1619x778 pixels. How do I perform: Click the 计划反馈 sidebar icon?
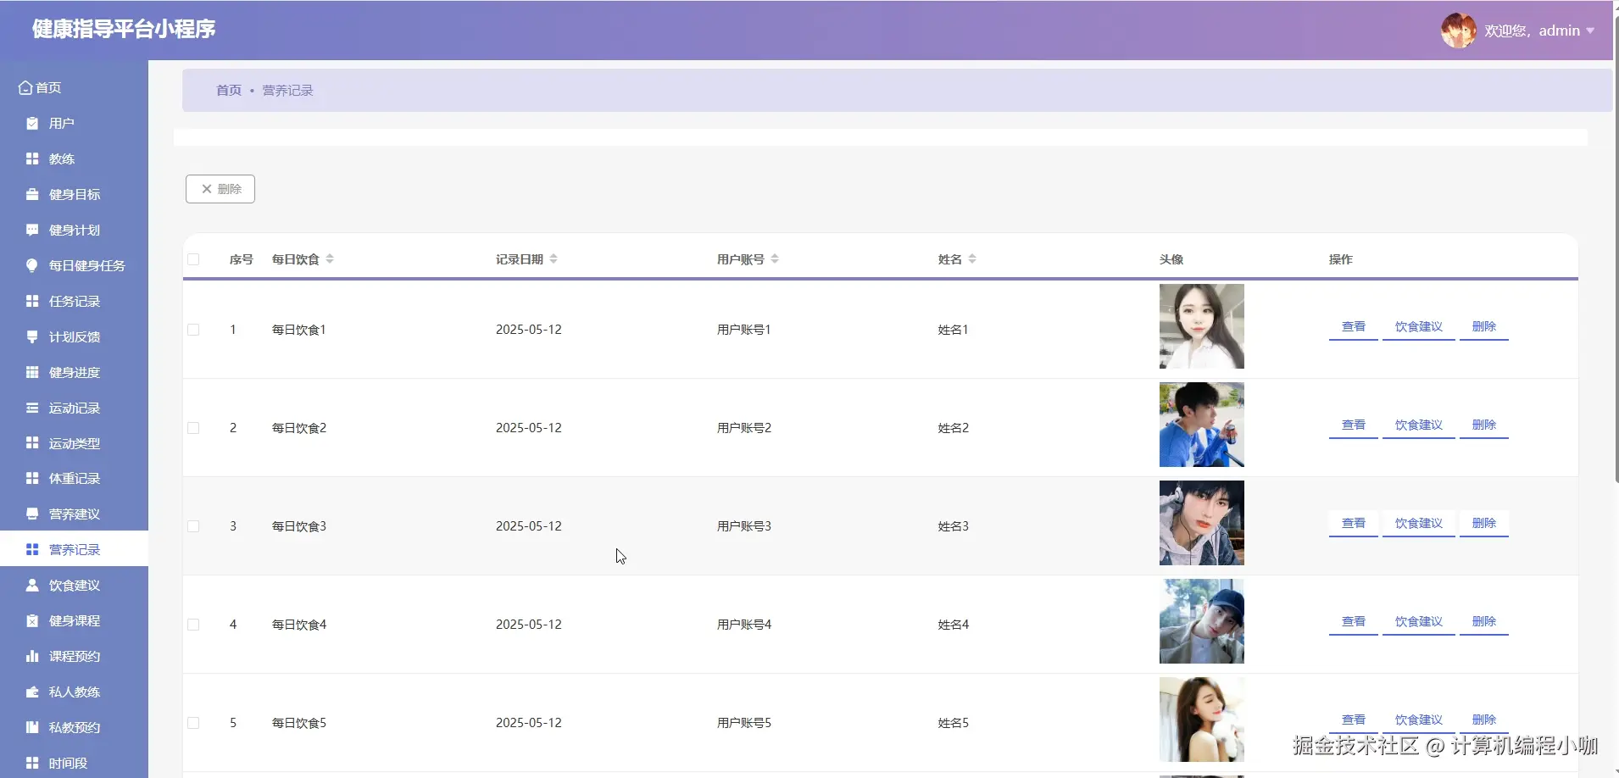coord(32,337)
